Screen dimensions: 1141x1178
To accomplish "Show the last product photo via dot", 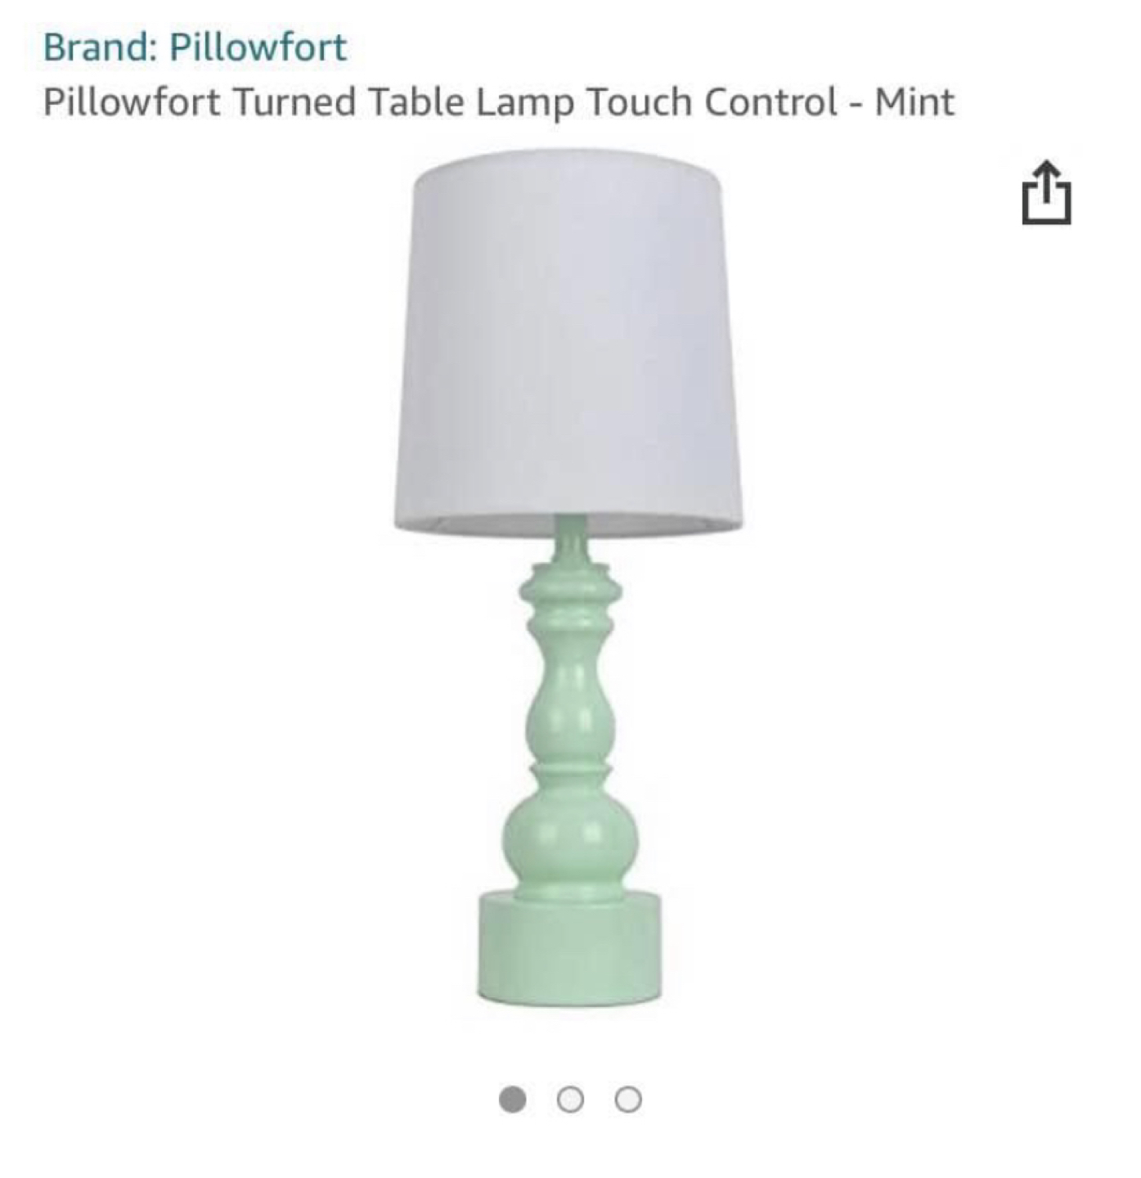I will [x=628, y=1099].
